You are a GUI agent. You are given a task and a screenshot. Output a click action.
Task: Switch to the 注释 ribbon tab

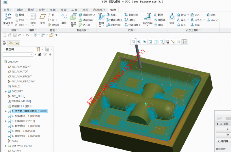[53, 10]
